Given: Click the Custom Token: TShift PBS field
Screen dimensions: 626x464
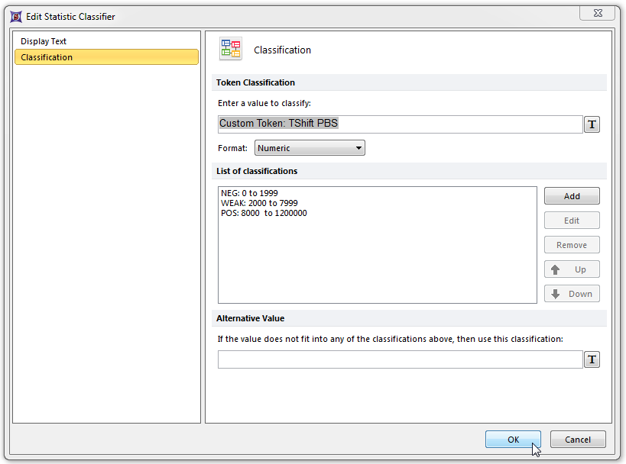Looking at the screenshot, I should [400, 124].
